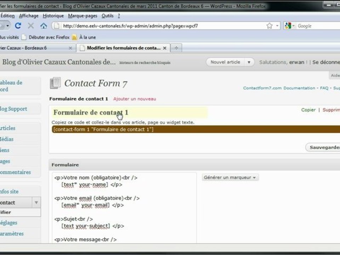Open the Nouvel article dropdown arrow
Image resolution: width=340 pixels, height=255 pixels.
[x=249, y=62]
